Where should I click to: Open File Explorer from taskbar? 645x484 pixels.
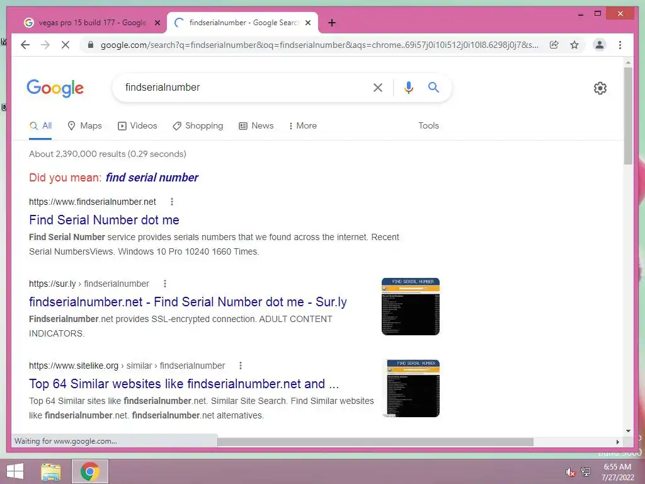pyautogui.click(x=51, y=471)
